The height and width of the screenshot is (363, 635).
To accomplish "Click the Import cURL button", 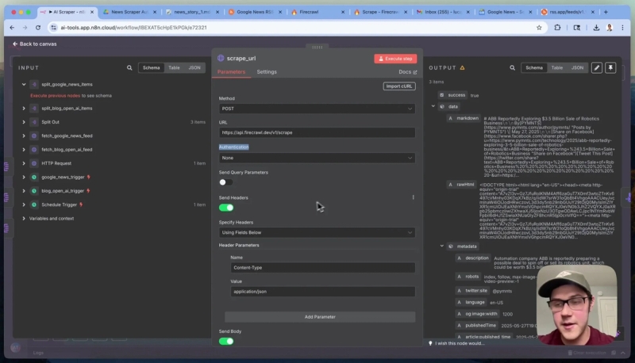I will coord(399,86).
